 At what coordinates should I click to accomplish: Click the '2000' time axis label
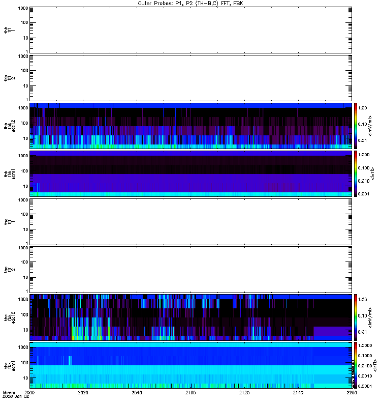(29, 392)
